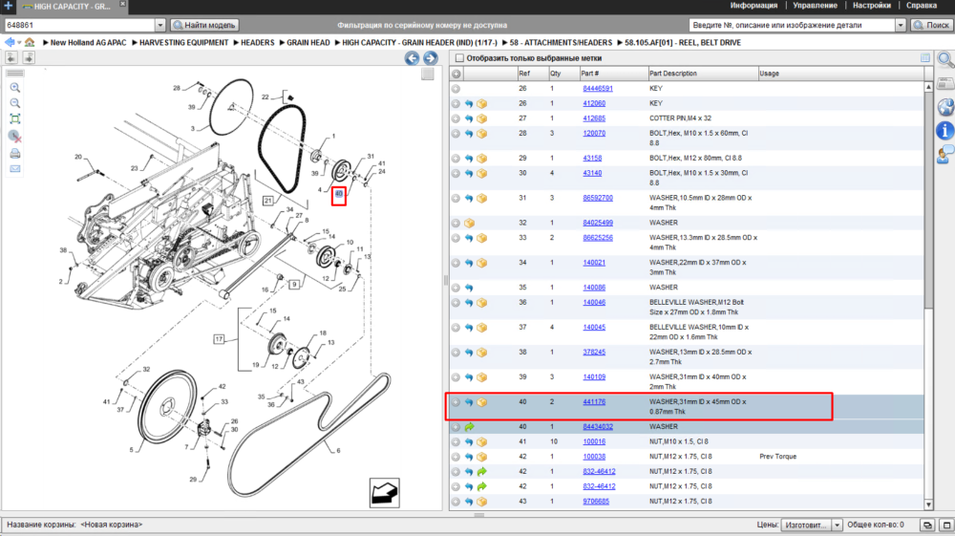This screenshot has height=536, width=955.
Task: Click the gray square button in the diagram's top-right corner
Action: tap(428, 74)
